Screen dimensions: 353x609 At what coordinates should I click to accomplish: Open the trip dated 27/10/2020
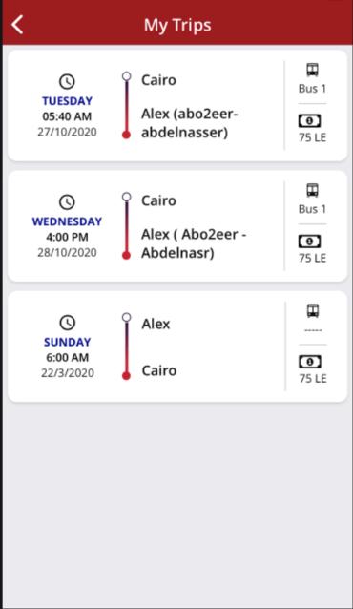pyautogui.click(x=177, y=105)
